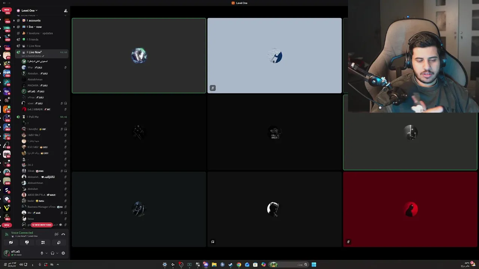The image size is (479, 269).
Task: Open Logitech G Hub from the taskbar
Action: pos(173,265)
